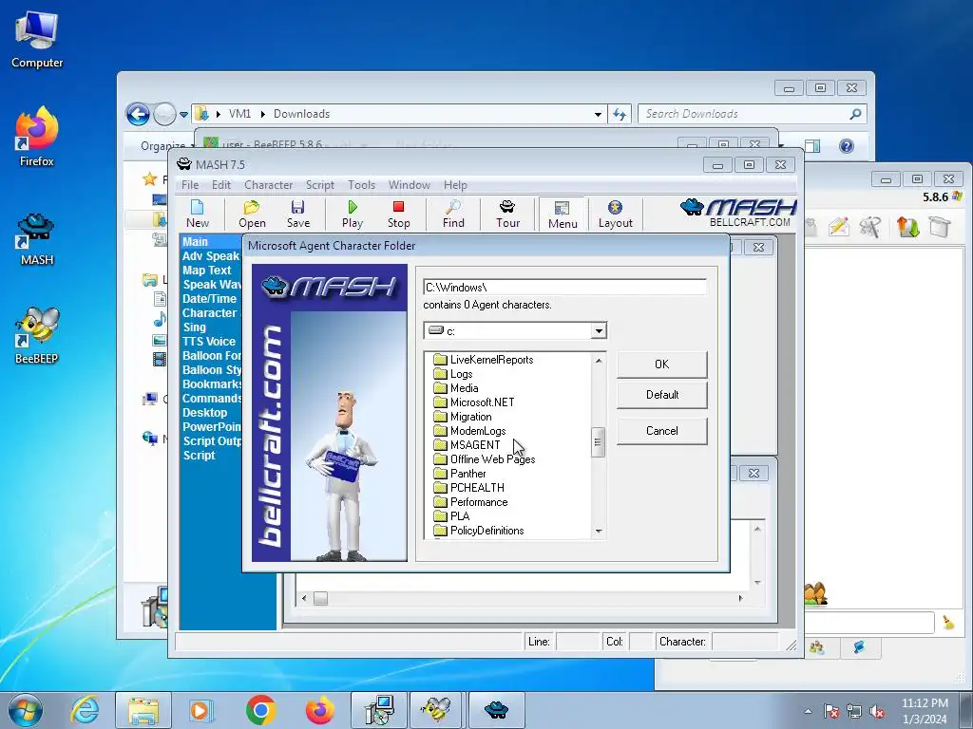This screenshot has width=973, height=729.
Task: Open the File menu in MASH
Action: (190, 185)
